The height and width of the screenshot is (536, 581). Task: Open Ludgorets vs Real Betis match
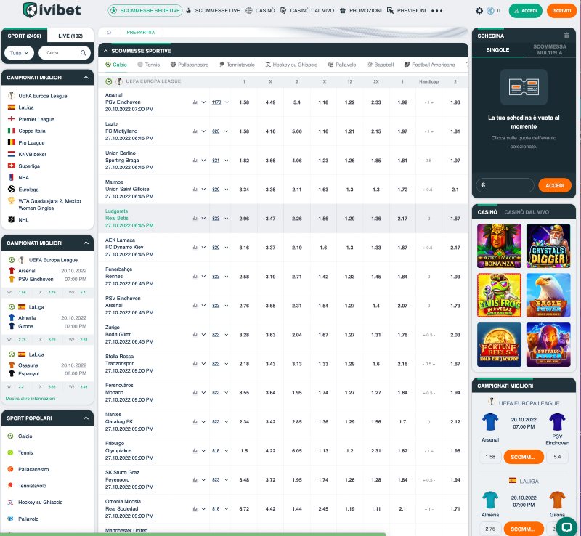point(129,219)
